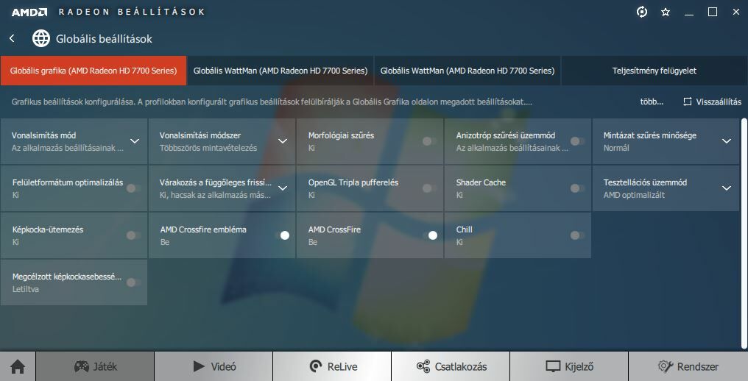Click the Letiltva value text
748x381 pixels.
point(26,289)
